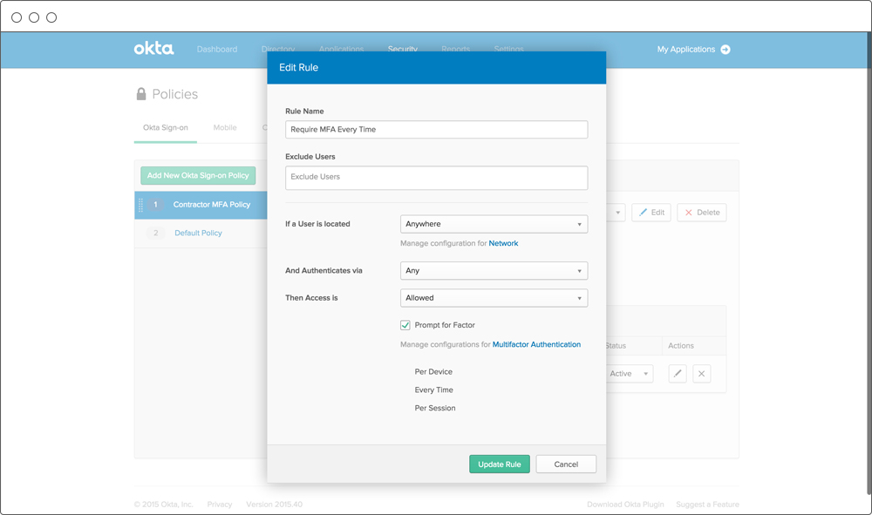Select the Every Time option
This screenshot has width=872, height=515.
tap(433, 390)
